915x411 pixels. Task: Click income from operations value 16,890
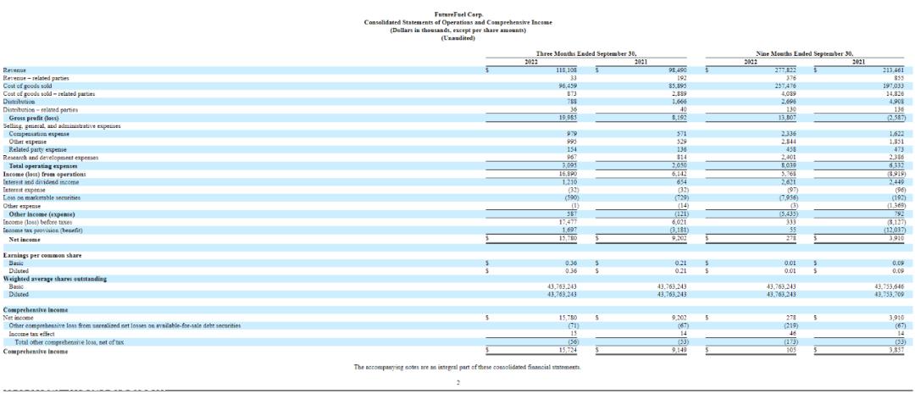[568, 174]
